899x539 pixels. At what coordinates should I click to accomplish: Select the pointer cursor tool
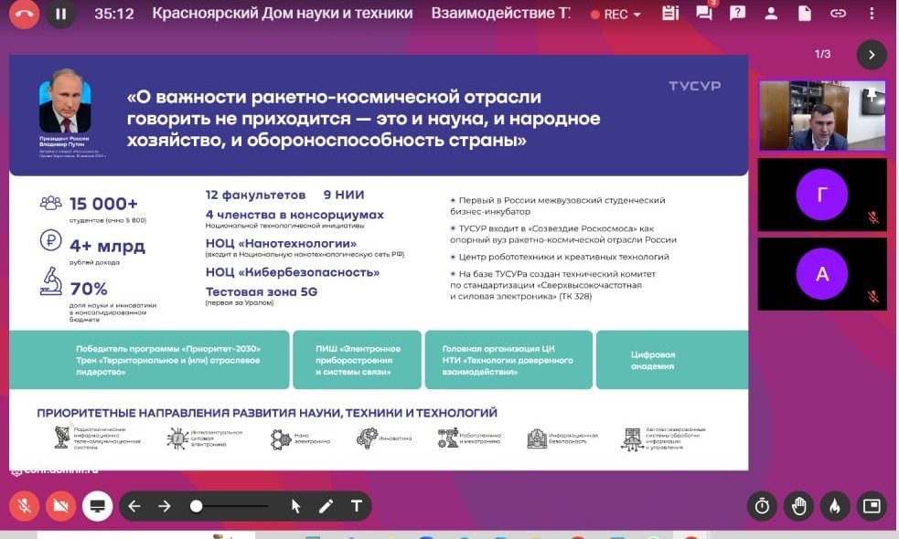pos(295,506)
